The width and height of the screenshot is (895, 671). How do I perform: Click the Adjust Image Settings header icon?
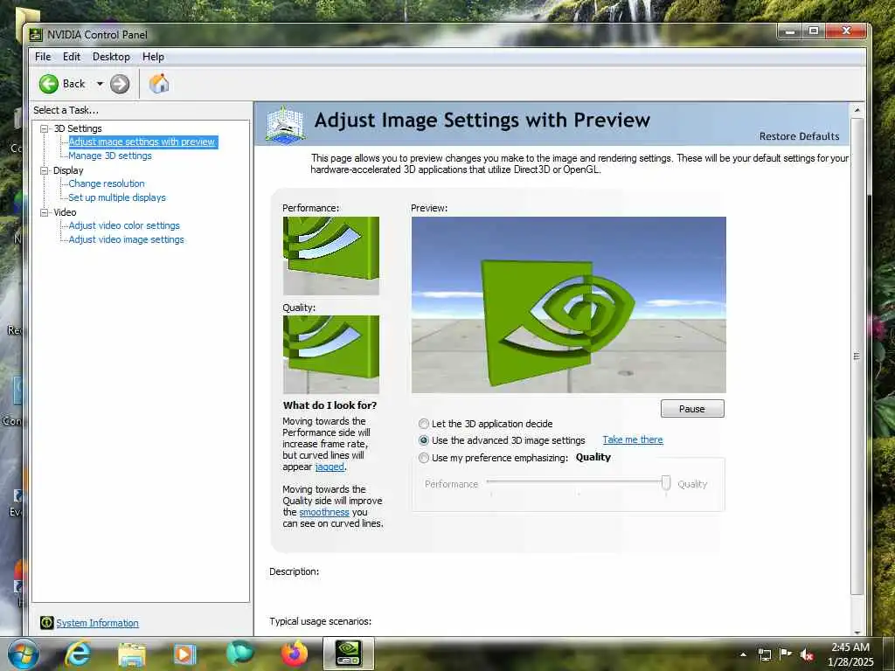tap(285, 124)
